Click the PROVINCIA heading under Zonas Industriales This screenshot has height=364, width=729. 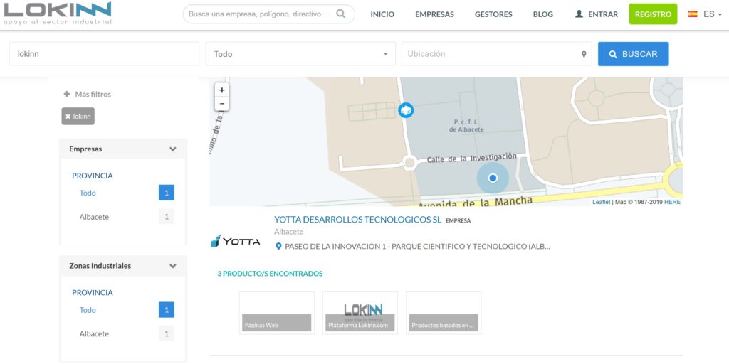[93, 293]
